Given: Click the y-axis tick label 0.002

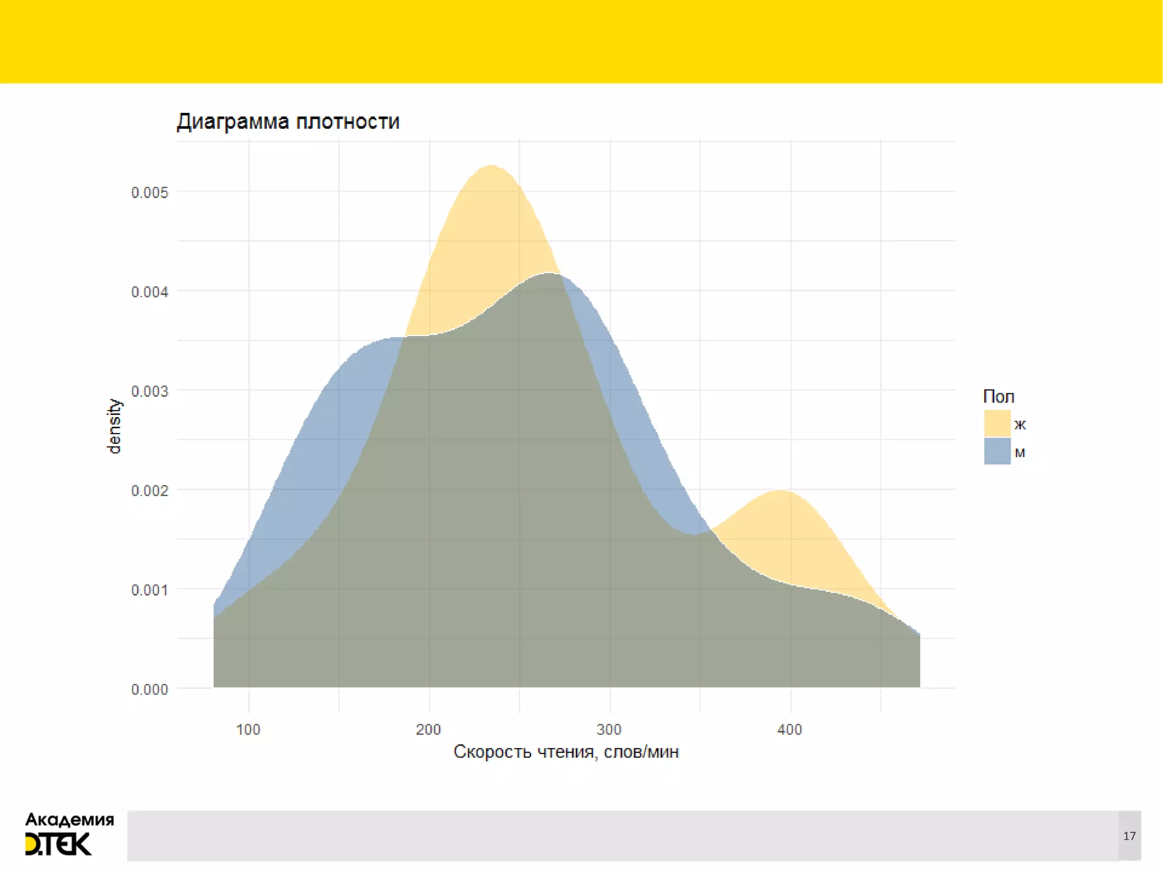Looking at the screenshot, I should [x=150, y=491].
